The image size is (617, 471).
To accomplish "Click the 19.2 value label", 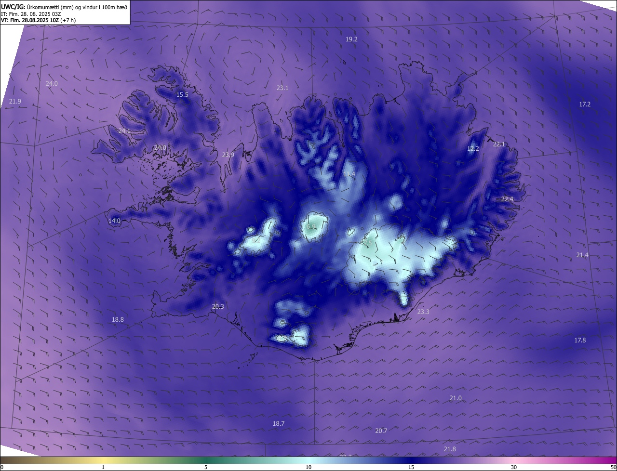I will (351, 39).
